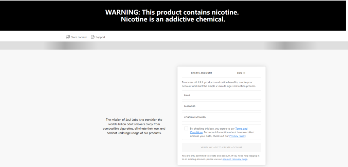Screen dimensions: 348x167
Task: Open the account recovery page link
Action: pos(235,159)
